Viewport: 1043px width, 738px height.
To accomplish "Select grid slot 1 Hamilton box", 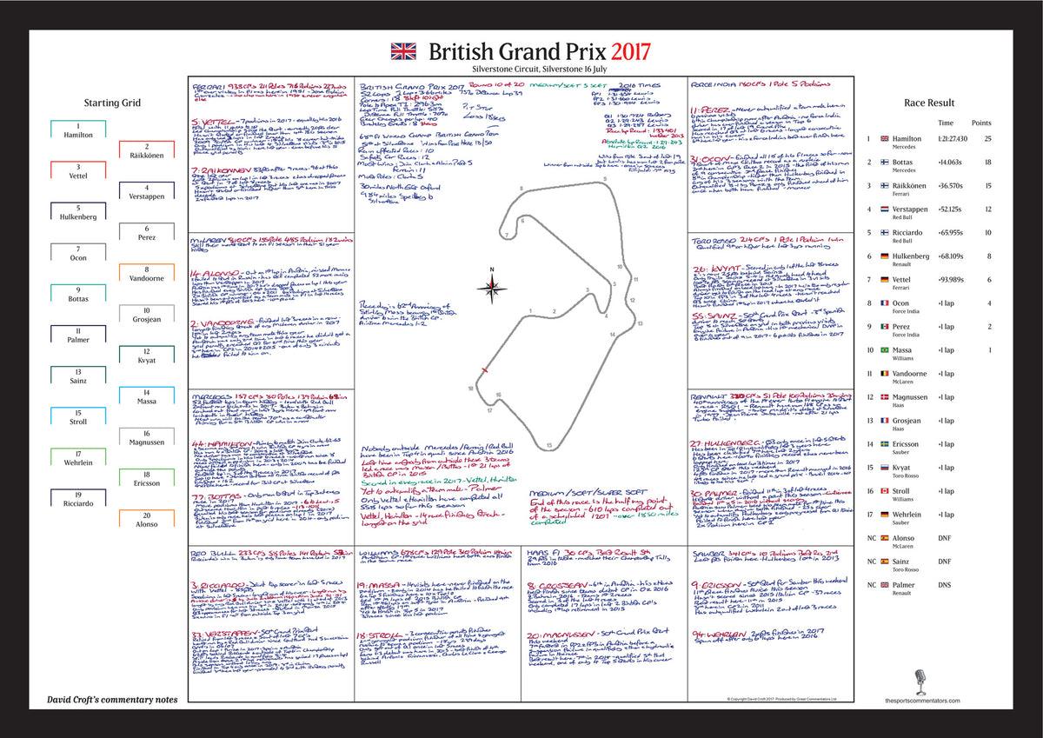I will (x=77, y=131).
